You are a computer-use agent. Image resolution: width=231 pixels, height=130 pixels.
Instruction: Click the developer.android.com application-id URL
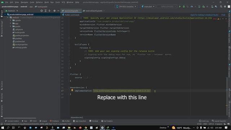tap(175, 18)
